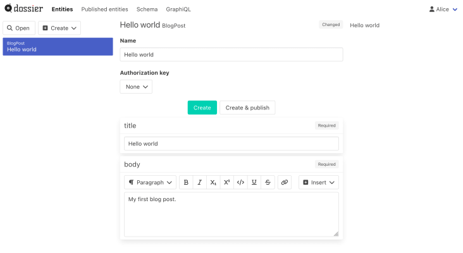Focus the title input field
This screenshot has height=253, width=463.
(231, 144)
